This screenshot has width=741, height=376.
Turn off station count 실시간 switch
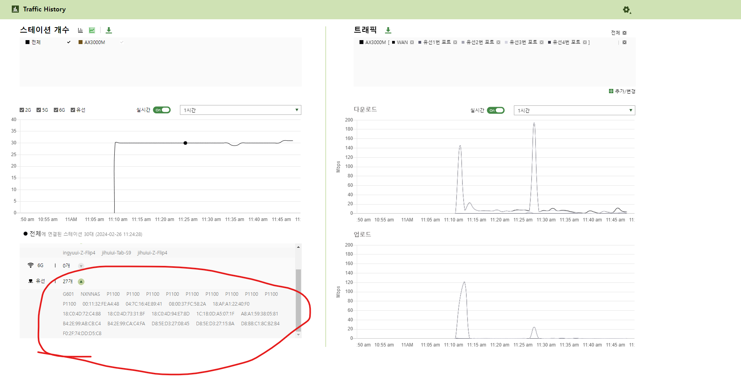(162, 110)
